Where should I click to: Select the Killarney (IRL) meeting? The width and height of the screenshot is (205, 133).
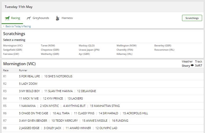(124, 54)
